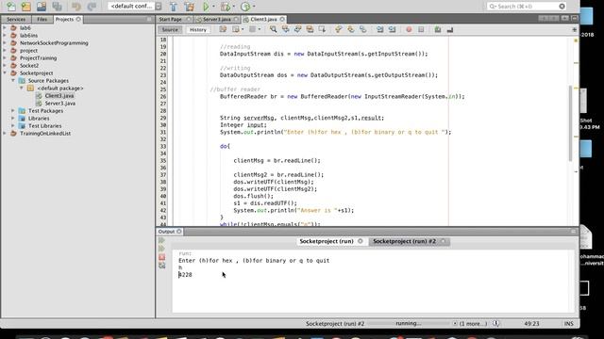This screenshot has width=604, height=339.
Task: Select the Client3.java editor tab
Action: tap(263, 19)
